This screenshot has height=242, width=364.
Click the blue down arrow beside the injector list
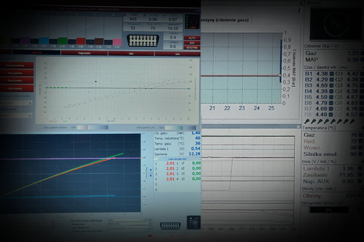click(x=151, y=176)
